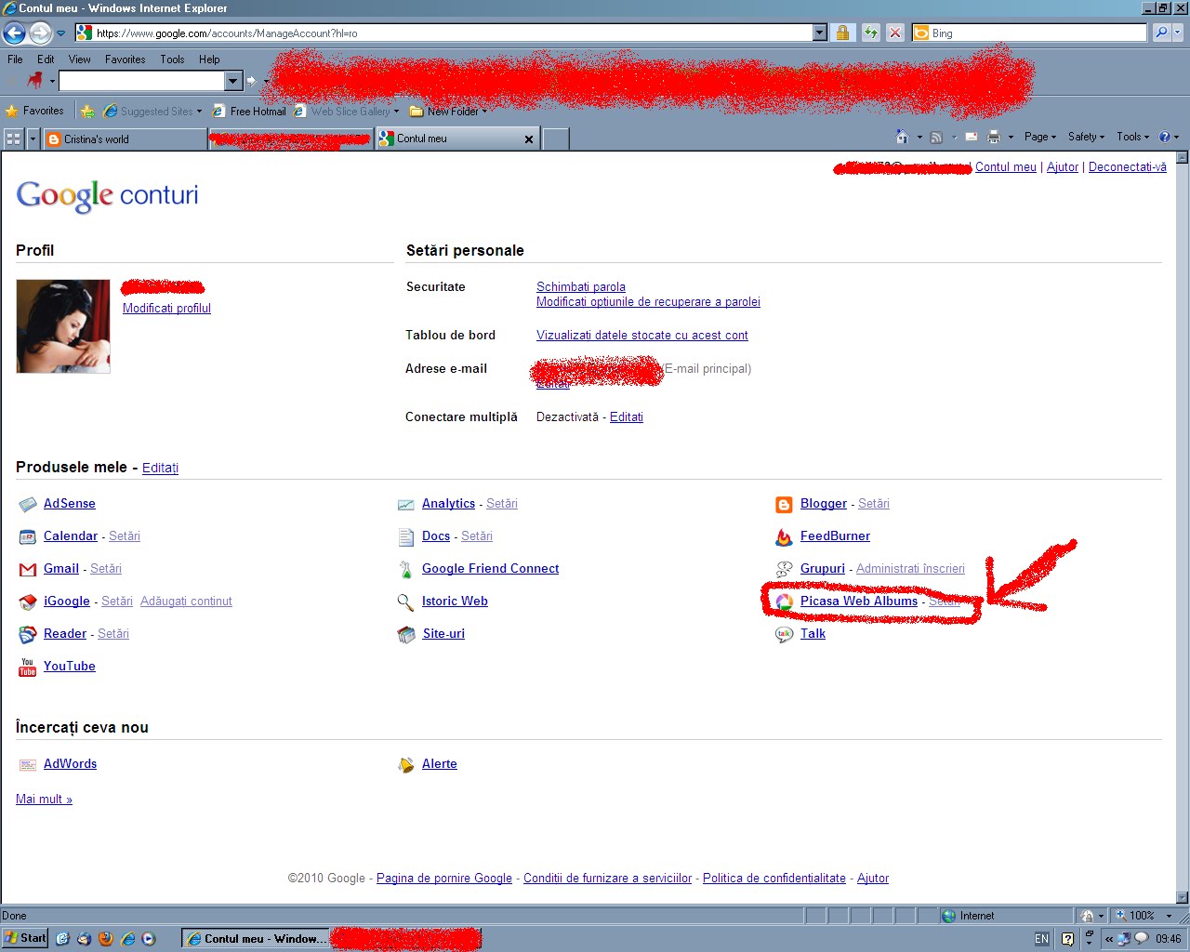Screen dimensions: 1190x952
Task: Click the Talk chat bubble icon
Action: [x=784, y=635]
